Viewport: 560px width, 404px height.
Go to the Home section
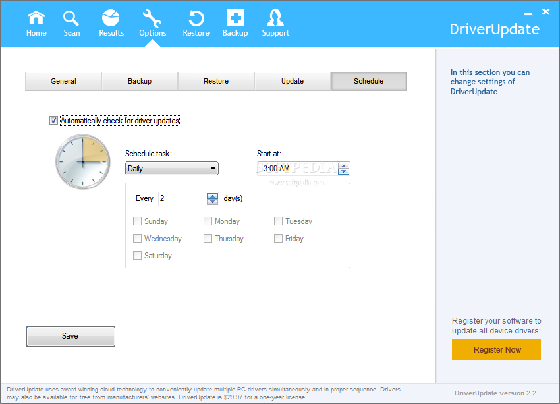click(36, 24)
